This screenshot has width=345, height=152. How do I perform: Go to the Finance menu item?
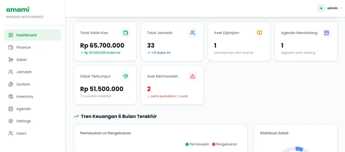[33, 47]
